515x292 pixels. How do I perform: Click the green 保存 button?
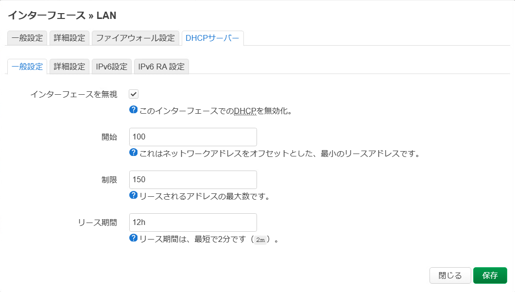click(x=490, y=275)
